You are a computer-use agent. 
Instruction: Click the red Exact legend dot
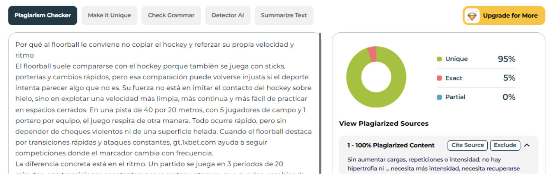click(x=439, y=78)
